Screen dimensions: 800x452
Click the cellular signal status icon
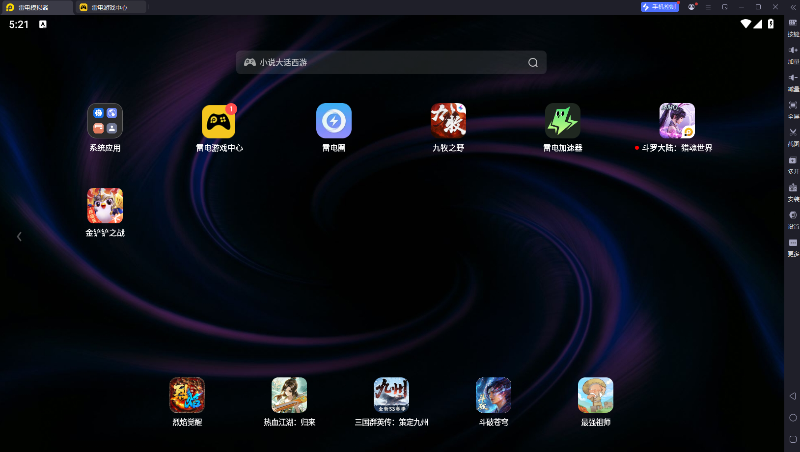tap(758, 24)
